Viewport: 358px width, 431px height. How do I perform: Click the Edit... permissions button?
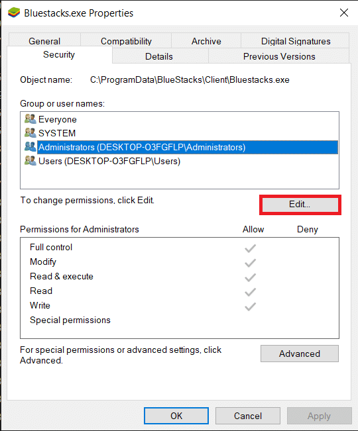coord(300,205)
